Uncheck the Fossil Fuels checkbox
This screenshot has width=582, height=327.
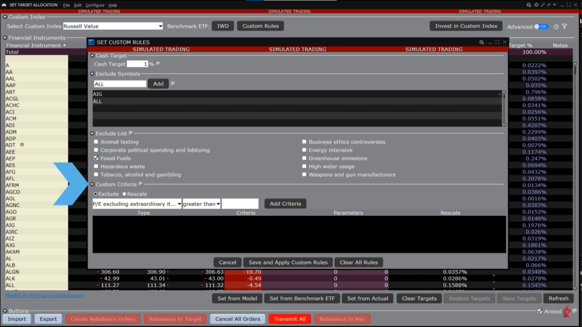tap(96, 158)
